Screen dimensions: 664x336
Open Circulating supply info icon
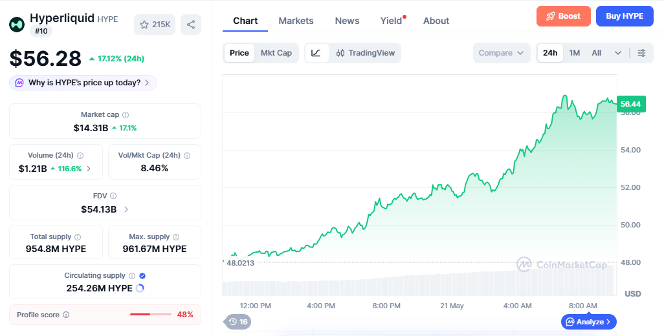point(131,275)
